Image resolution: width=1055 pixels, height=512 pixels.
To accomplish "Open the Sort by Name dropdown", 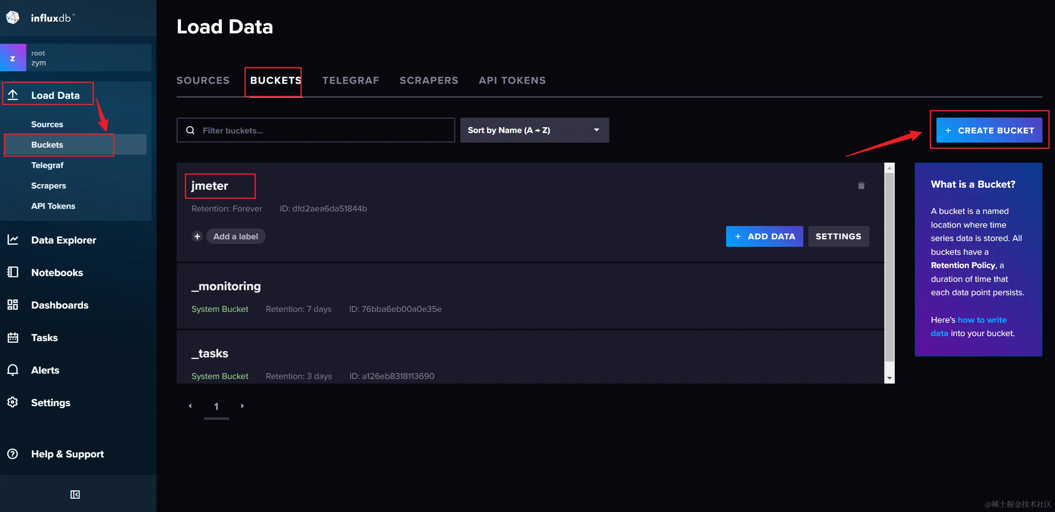I will click(535, 130).
